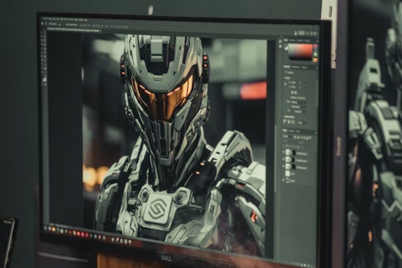Switch to the Channels tab
Image resolution: width=402 pixels, height=268 pixels.
coord(292,131)
